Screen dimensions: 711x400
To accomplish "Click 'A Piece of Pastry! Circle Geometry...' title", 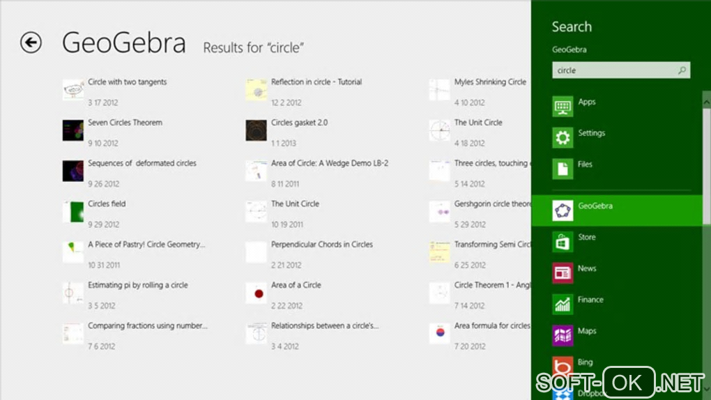I will click(146, 245).
